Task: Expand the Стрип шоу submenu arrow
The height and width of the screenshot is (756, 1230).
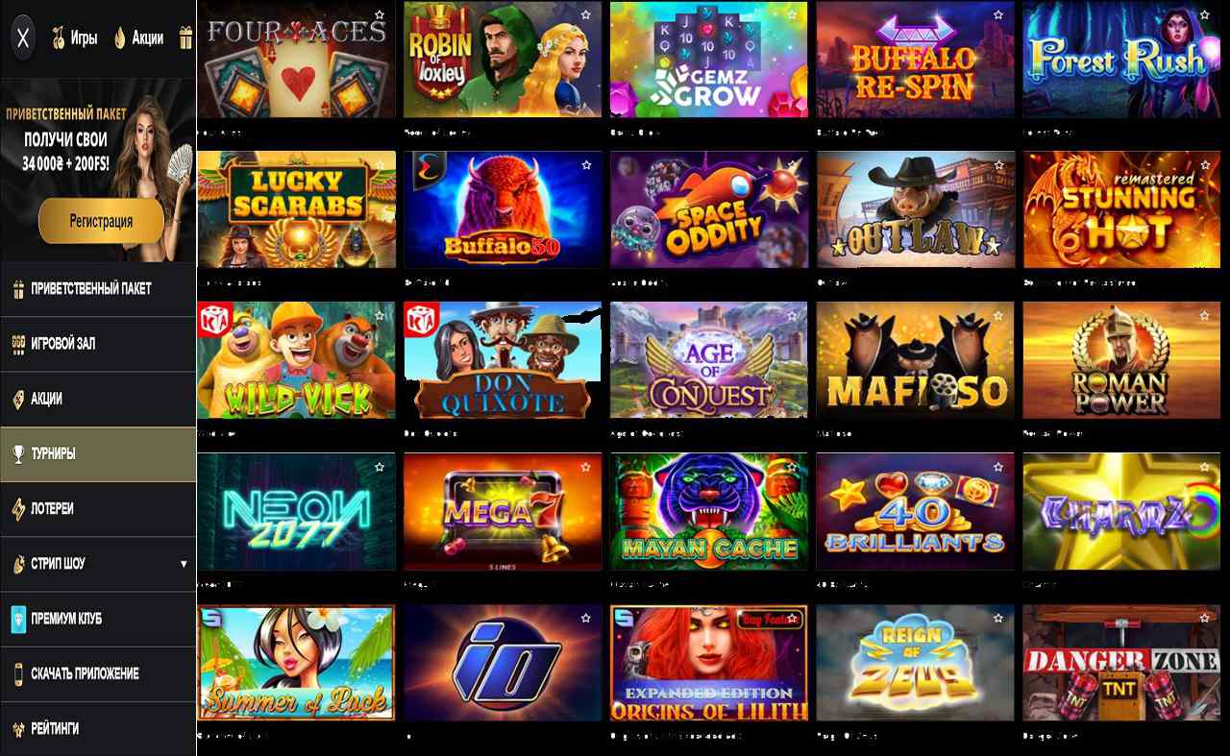Action: pyautogui.click(x=184, y=564)
